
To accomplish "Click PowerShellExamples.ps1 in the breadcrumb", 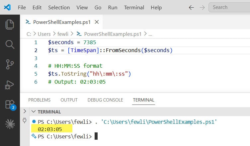I will click(x=113, y=34).
